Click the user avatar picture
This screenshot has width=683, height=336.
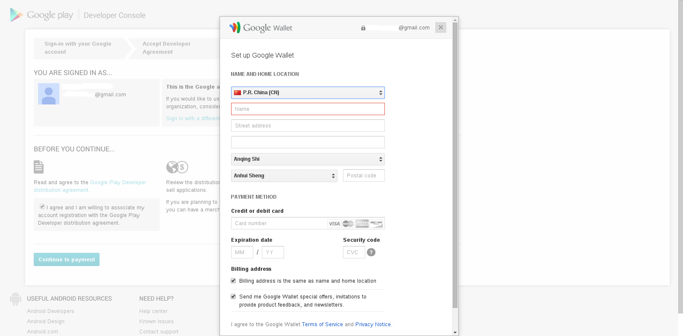pos(49,94)
